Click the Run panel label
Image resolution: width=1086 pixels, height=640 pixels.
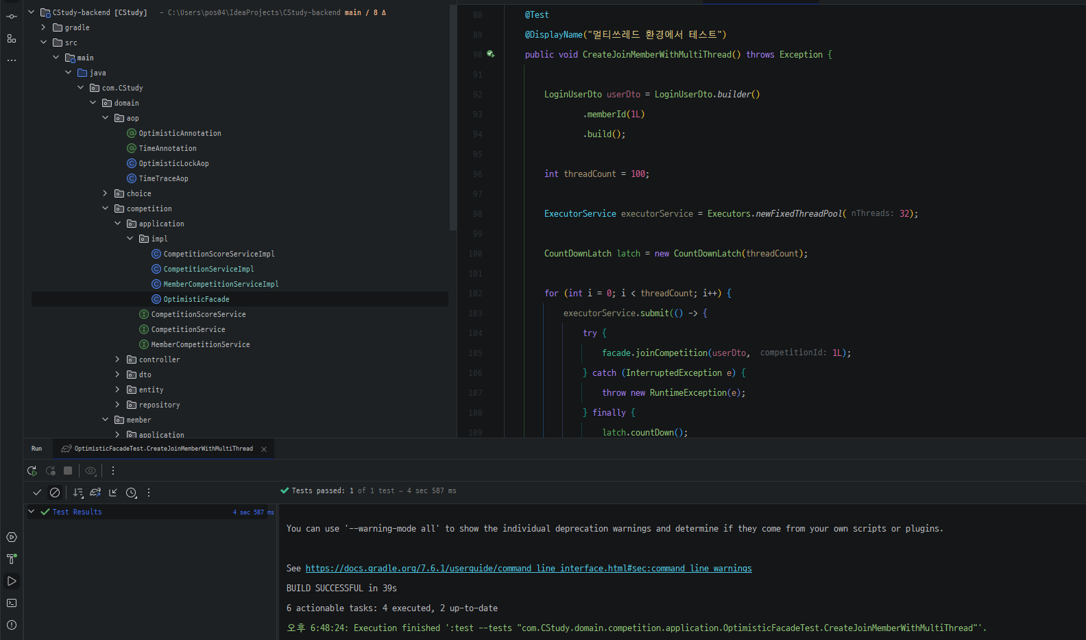tap(36, 449)
